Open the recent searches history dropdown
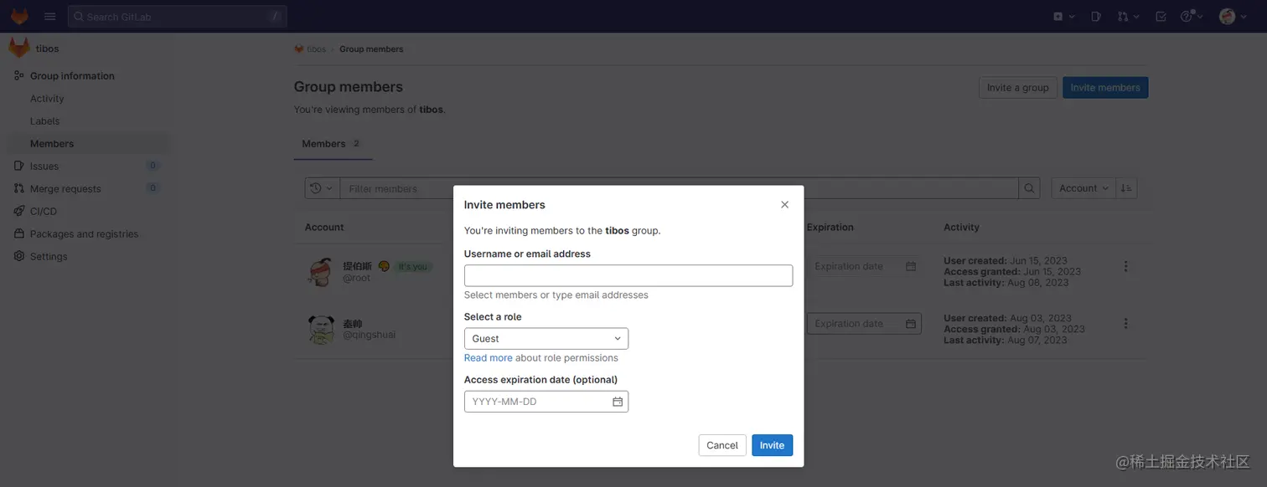 pos(322,188)
